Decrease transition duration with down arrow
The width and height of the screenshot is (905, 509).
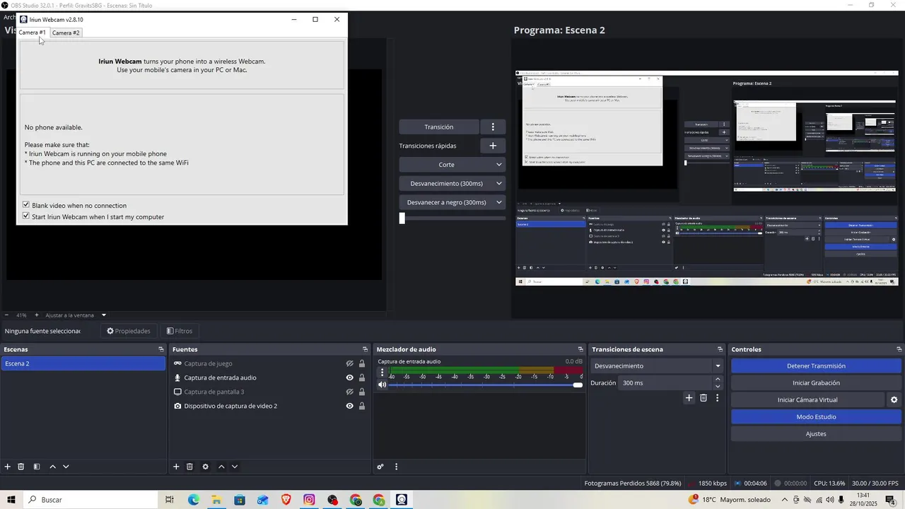718,387
